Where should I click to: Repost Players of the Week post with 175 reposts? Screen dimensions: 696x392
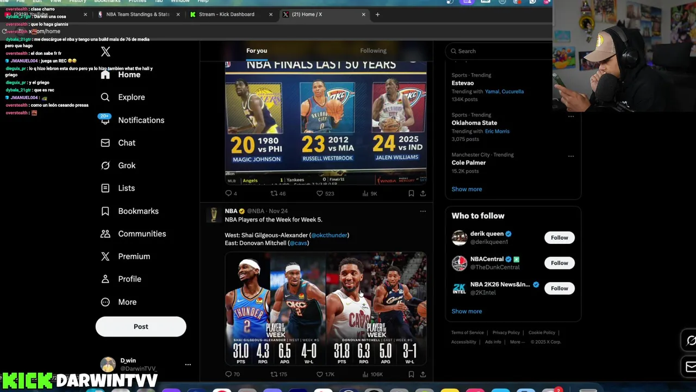point(279,374)
